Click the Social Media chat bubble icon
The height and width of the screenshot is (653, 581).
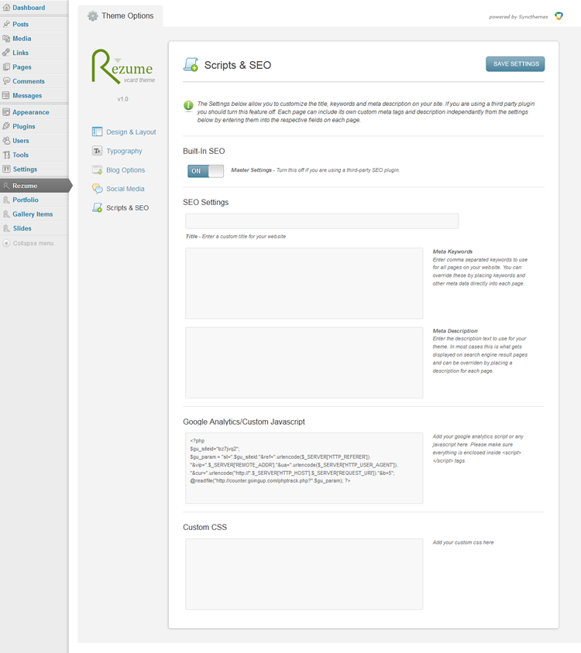coord(97,189)
